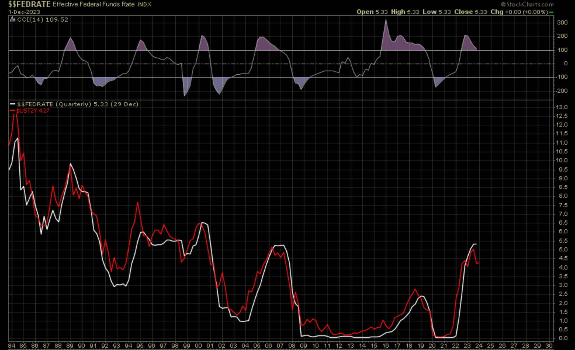Click the tallest CCI peak near 2016
Viewport: 575px width, 350px height.
pyautogui.click(x=386, y=20)
